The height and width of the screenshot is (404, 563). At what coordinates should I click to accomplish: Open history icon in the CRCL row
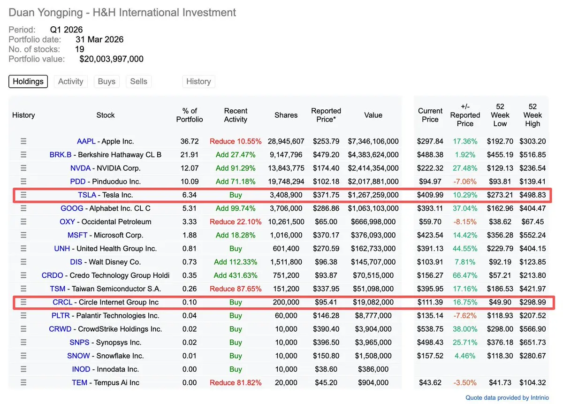pyautogui.click(x=23, y=302)
